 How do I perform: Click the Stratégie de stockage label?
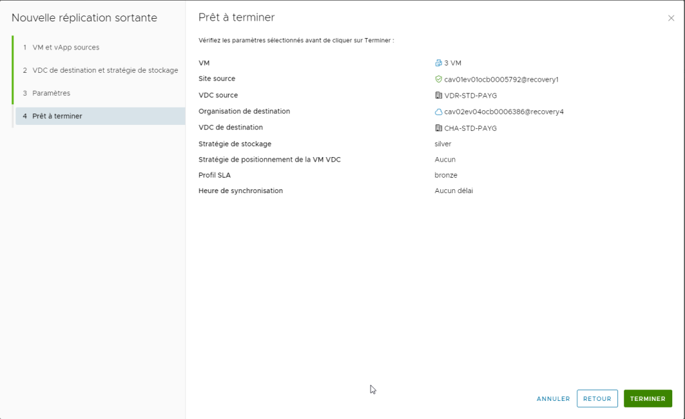(235, 144)
